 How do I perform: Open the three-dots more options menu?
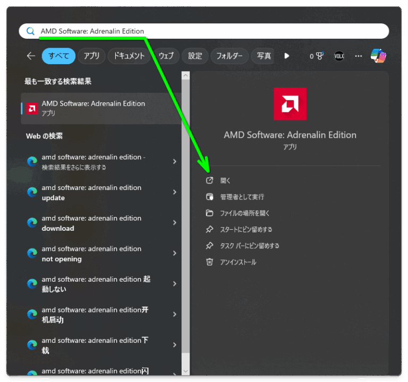click(x=359, y=56)
